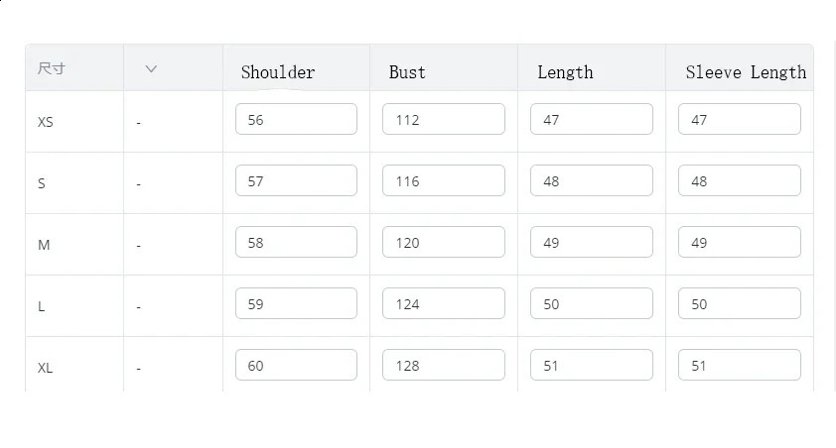Focus the XS Sleeve Length input
The width and height of the screenshot is (836, 448).
(x=739, y=119)
